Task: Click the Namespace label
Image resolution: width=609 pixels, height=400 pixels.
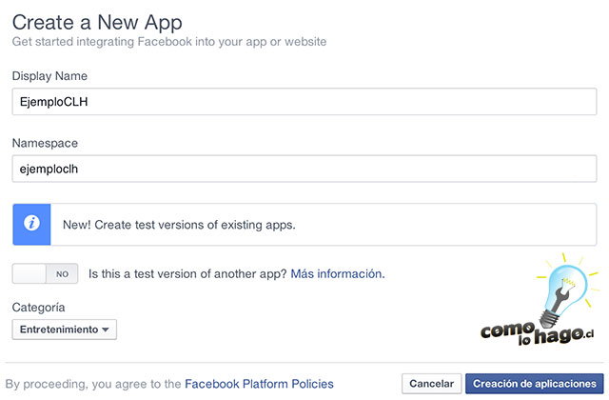Action: (x=45, y=143)
